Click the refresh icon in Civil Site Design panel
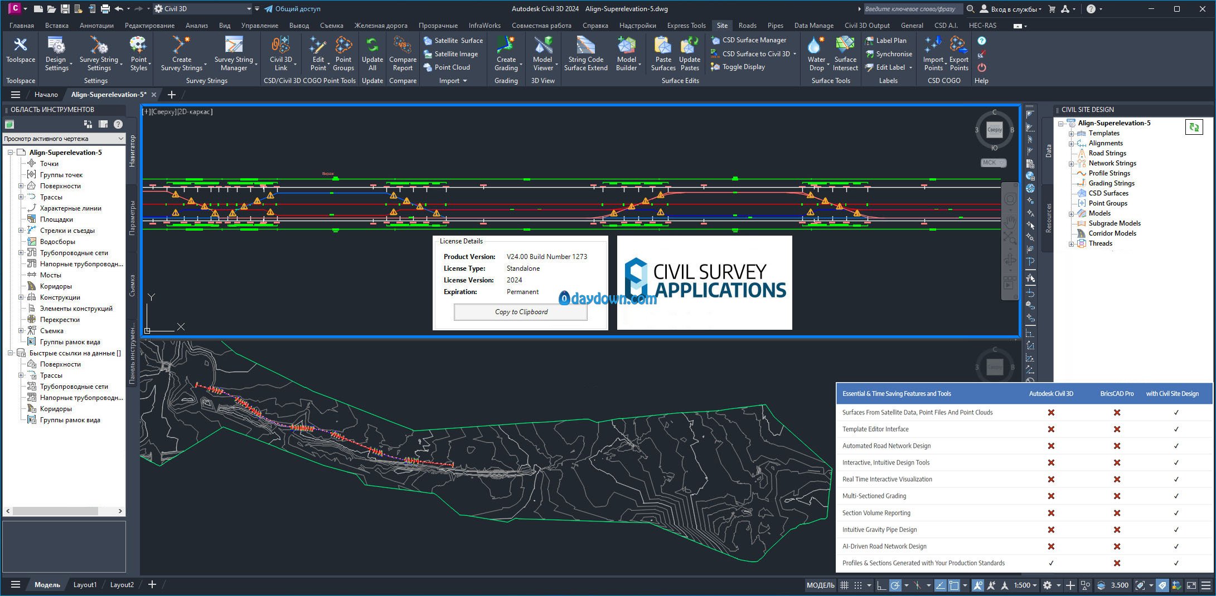This screenshot has height=596, width=1216. (1194, 127)
